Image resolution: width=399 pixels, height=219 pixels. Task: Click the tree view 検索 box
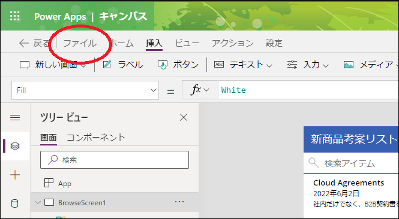pyautogui.click(x=115, y=160)
